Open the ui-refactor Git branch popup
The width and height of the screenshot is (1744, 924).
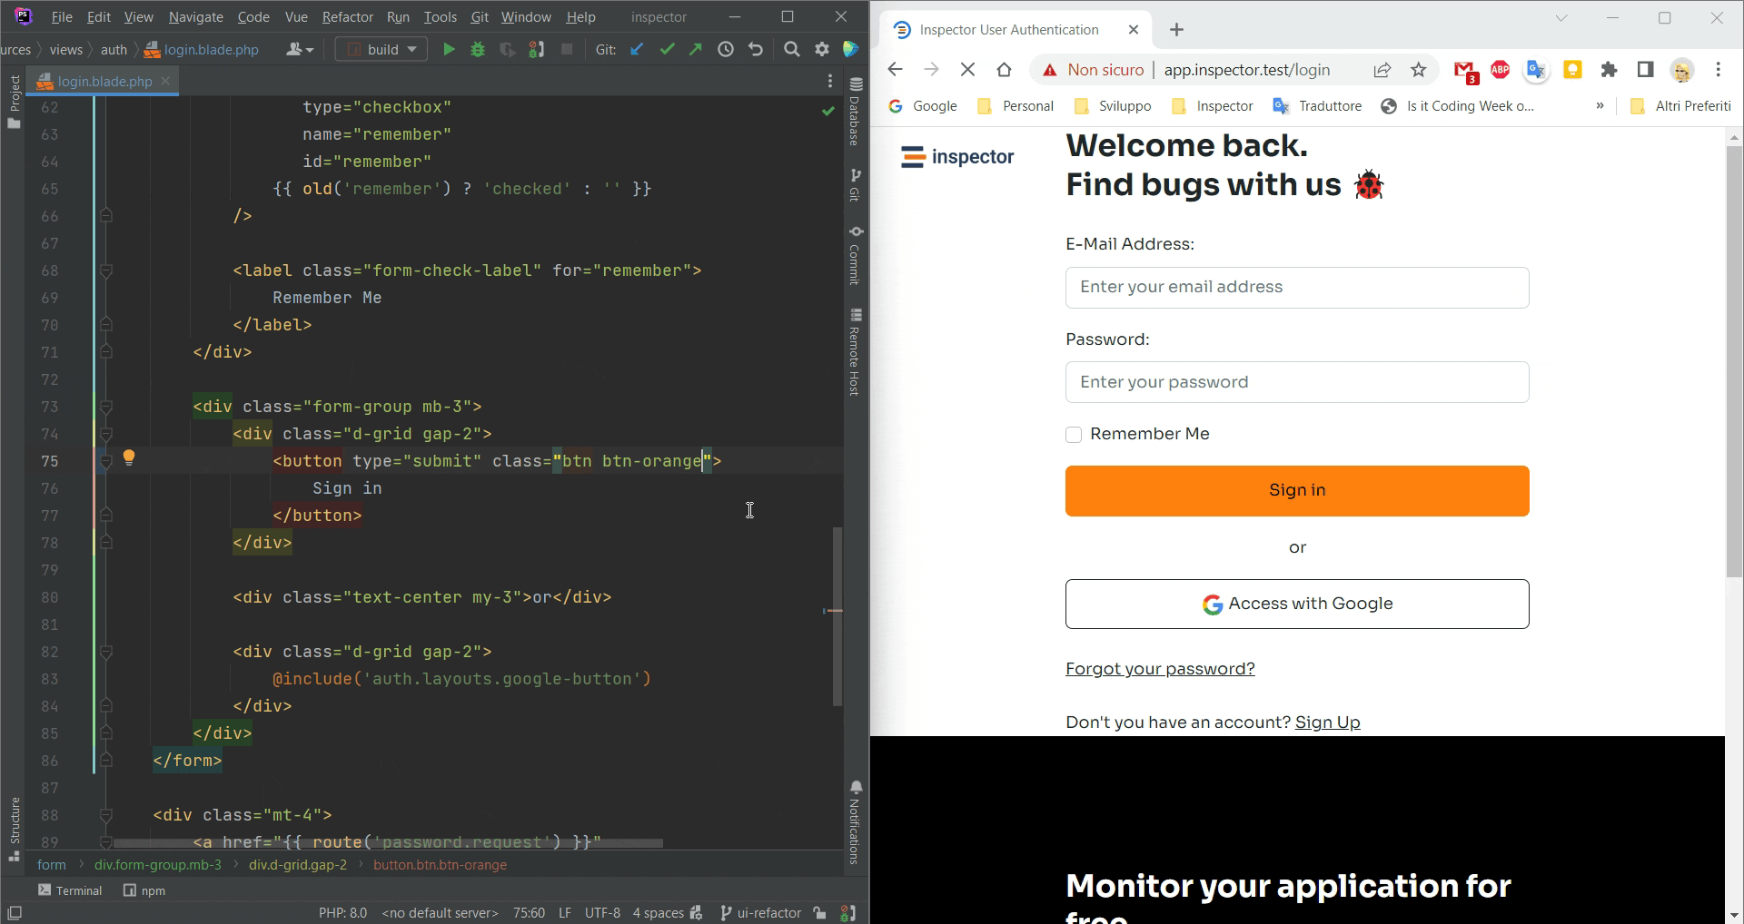coord(760,913)
